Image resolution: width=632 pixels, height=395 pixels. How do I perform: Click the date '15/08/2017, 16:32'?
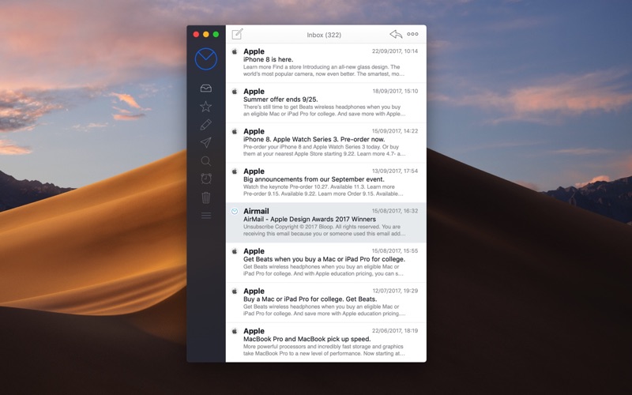(x=394, y=211)
